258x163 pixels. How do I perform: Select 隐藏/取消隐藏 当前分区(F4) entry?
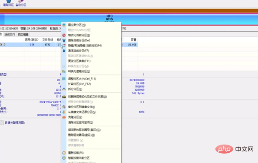[85, 45]
